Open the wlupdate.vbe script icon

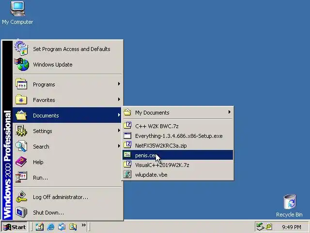pyautogui.click(x=127, y=175)
